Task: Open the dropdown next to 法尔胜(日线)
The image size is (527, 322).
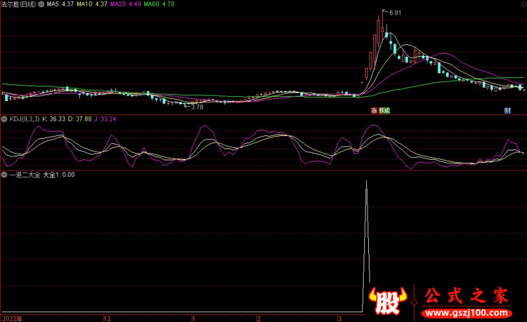Action: 42,5
